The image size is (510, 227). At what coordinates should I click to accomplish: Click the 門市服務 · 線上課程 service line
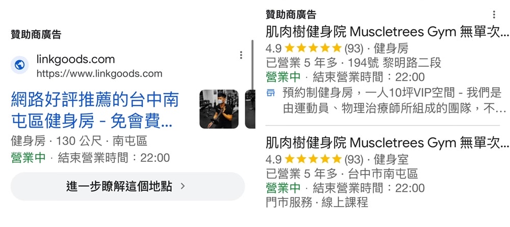pos(317,203)
